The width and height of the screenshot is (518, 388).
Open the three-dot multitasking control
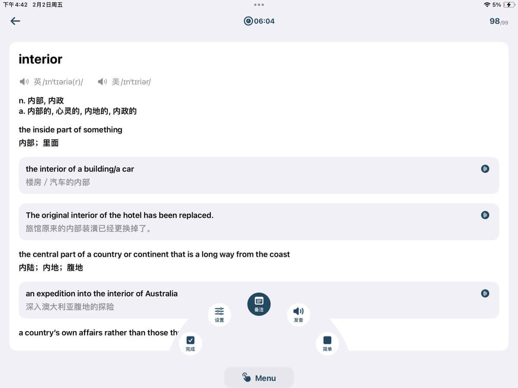[259, 5]
